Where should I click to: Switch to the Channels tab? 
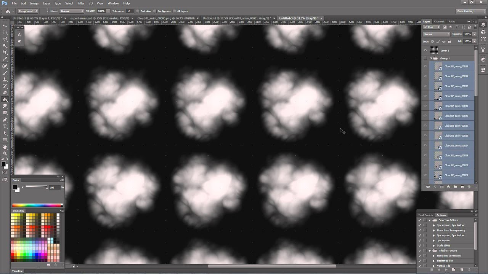[x=439, y=21]
